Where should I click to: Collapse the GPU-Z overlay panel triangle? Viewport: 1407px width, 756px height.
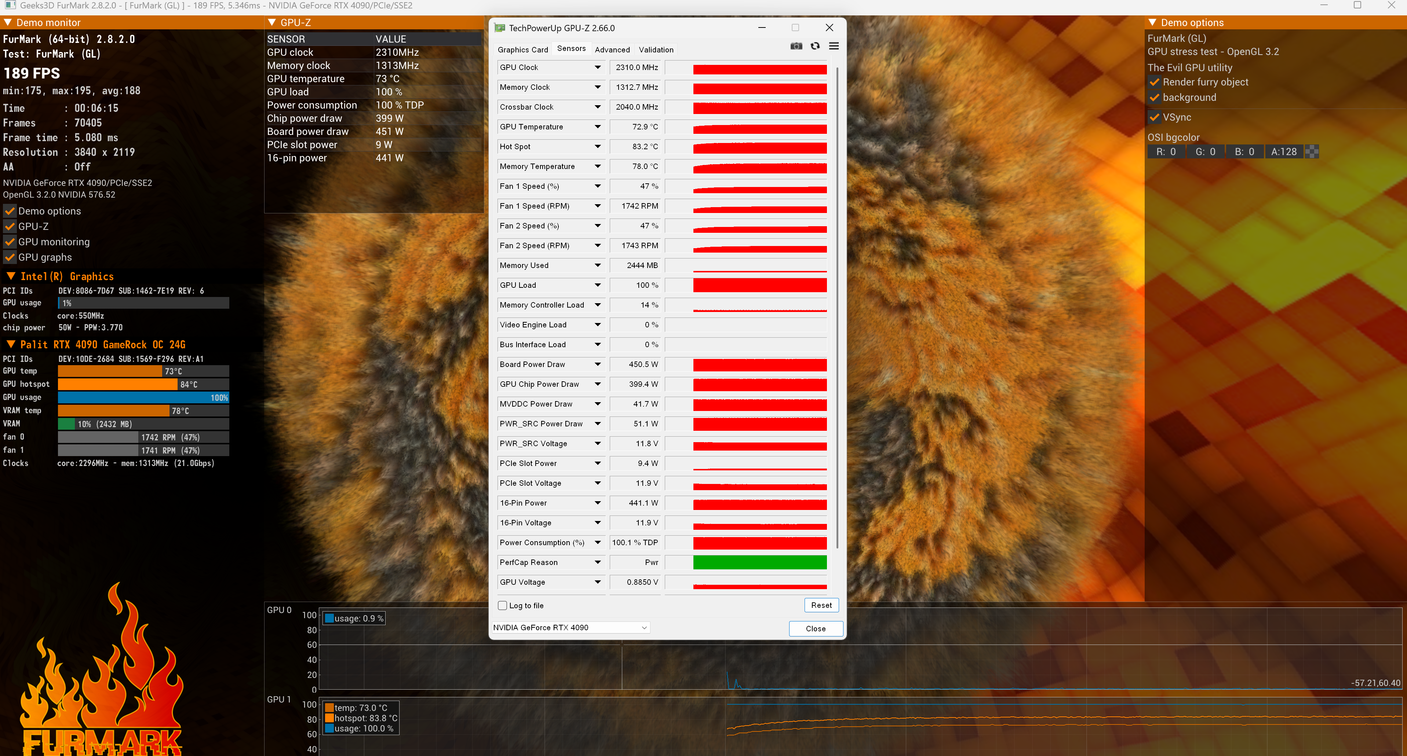point(271,22)
